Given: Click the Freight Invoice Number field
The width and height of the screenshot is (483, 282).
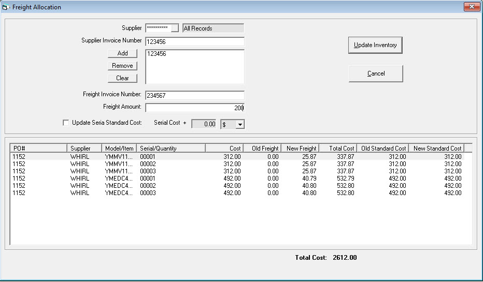Looking at the screenshot, I should click(x=194, y=95).
